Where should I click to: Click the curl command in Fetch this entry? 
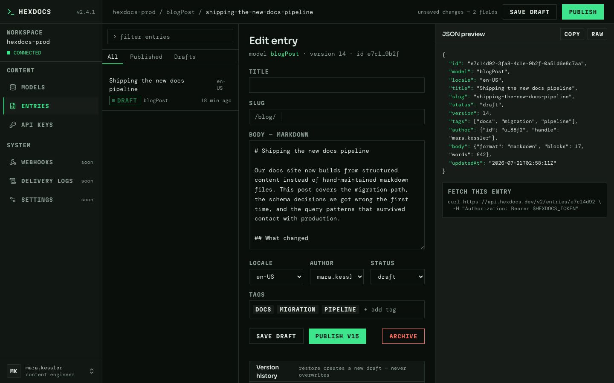[x=524, y=205]
